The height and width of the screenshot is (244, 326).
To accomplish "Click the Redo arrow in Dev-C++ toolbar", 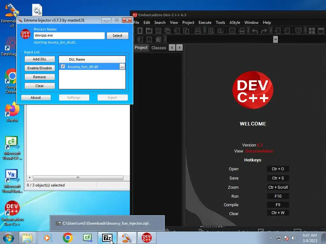I will click(x=264, y=31).
